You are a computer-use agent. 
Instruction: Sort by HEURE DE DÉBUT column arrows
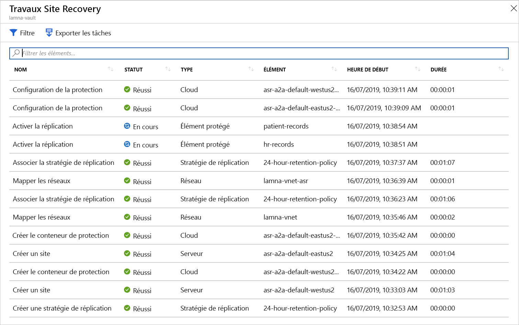pyautogui.click(x=418, y=69)
